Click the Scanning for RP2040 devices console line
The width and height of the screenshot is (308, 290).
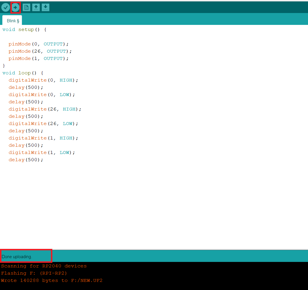[x=44, y=266]
